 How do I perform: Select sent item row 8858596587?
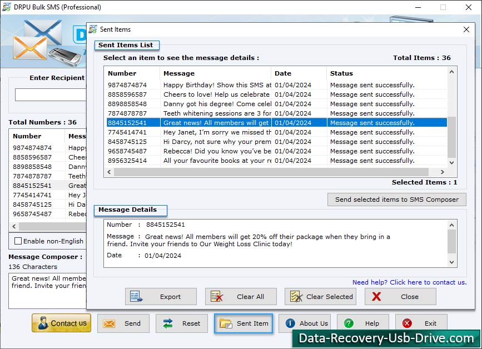[x=277, y=94]
